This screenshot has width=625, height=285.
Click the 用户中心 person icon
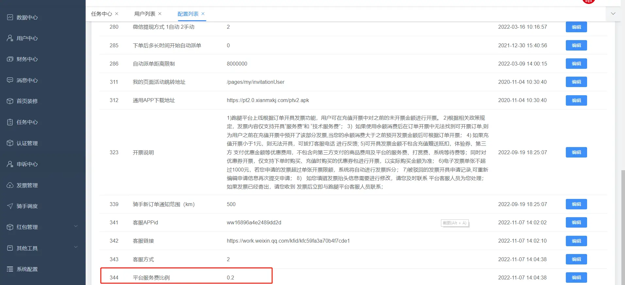(10, 38)
